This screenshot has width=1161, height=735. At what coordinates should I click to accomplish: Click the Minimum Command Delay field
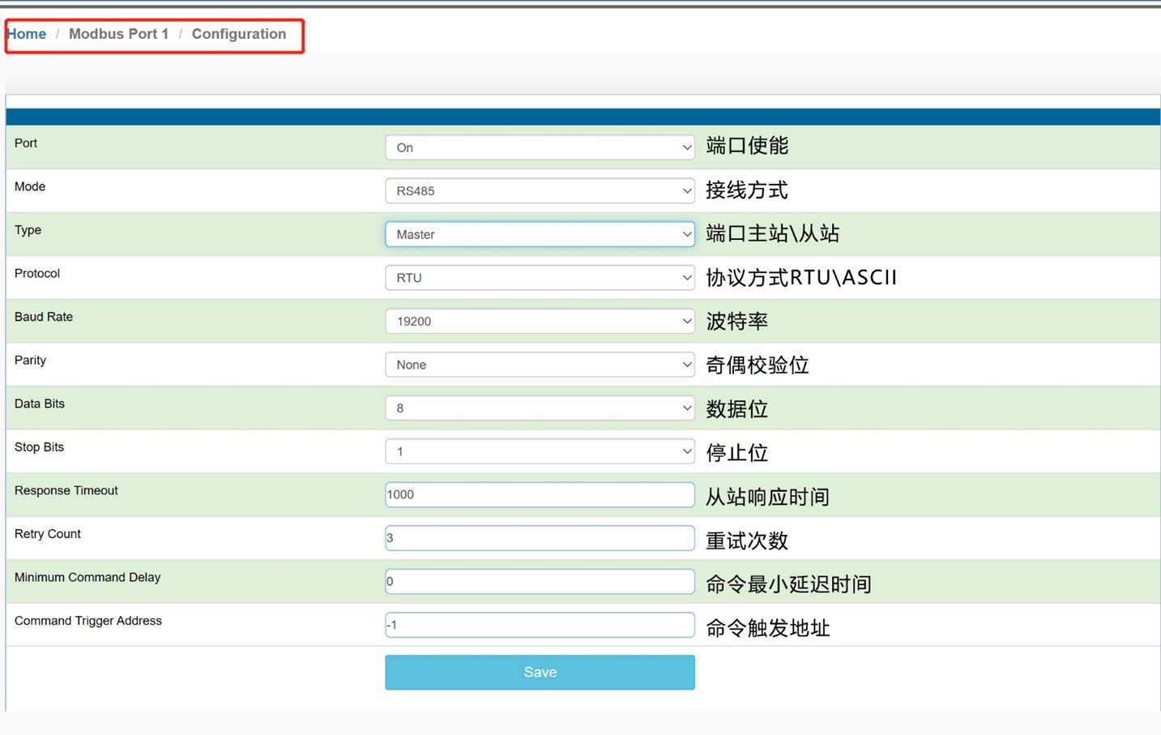coord(540,581)
